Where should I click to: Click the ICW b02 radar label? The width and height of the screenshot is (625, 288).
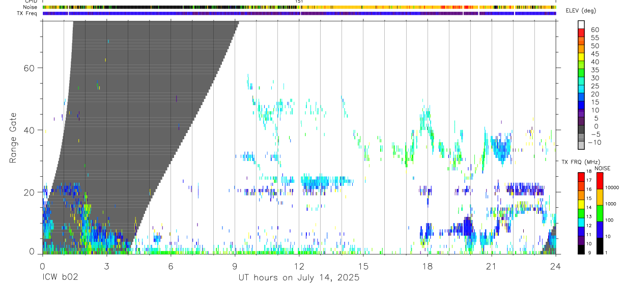pos(60,277)
